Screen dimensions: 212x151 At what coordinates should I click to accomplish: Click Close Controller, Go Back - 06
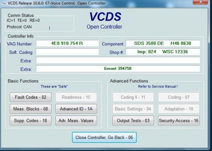[104, 137]
